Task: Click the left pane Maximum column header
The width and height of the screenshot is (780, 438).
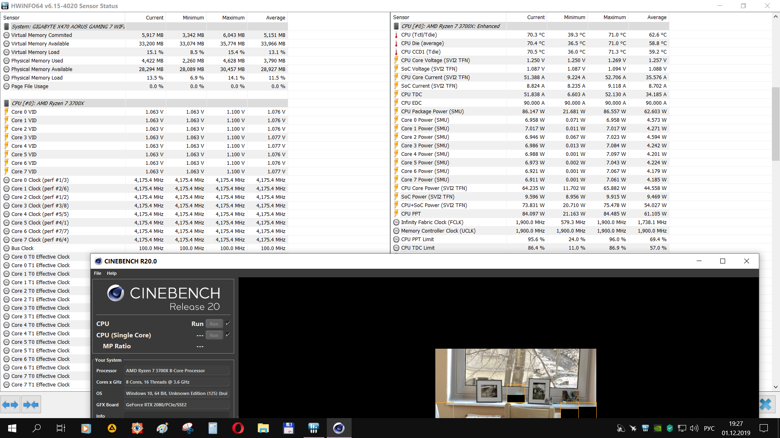Action: tap(227, 17)
